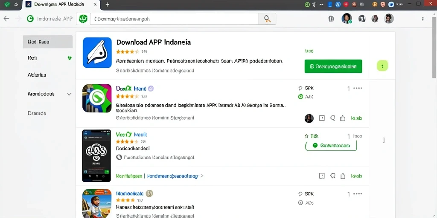Click the SPK tag on fourth app row
Viewport: 437px width, 218px height.
pos(306,194)
